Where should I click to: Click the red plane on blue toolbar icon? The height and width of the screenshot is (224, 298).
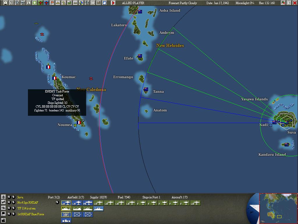pyautogui.click(x=46, y=3)
